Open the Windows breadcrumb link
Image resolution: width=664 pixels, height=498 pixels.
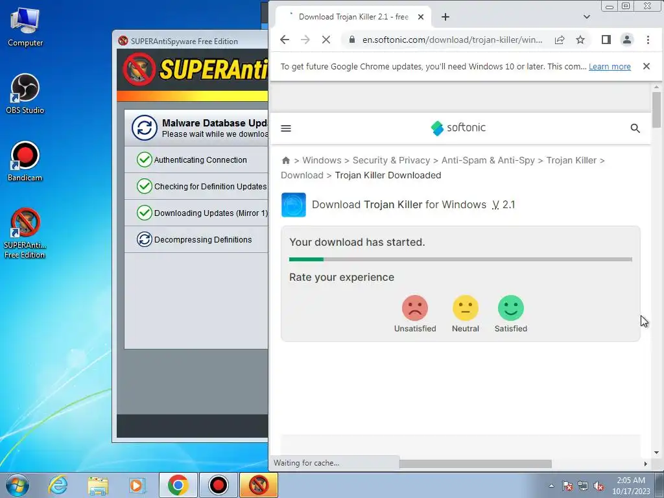click(x=322, y=161)
